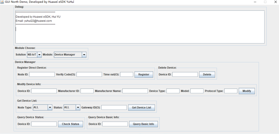
Task: Click the Modify button
Action: pos(247,91)
